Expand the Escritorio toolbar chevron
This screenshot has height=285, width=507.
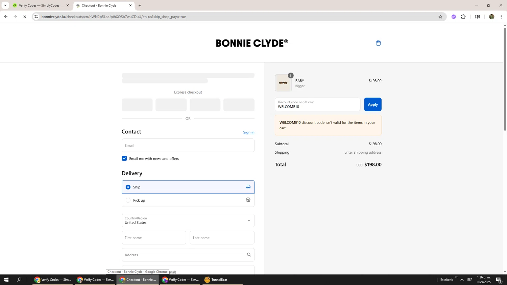[x=456, y=277]
